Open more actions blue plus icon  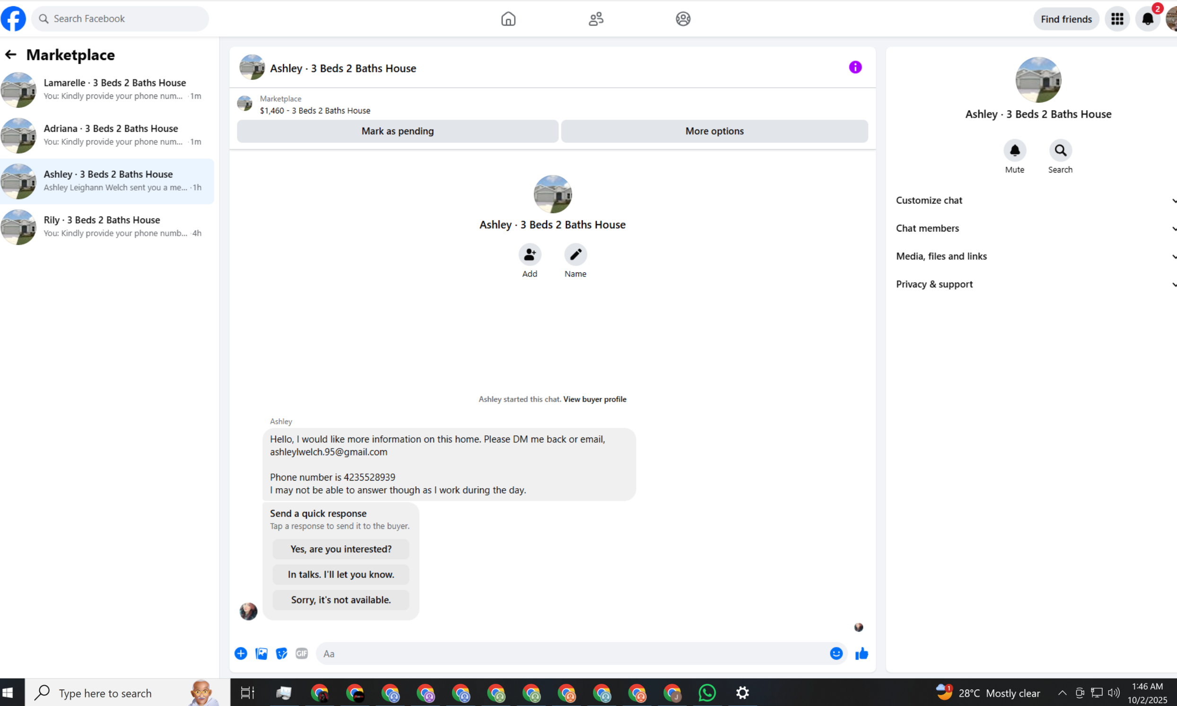tap(241, 654)
